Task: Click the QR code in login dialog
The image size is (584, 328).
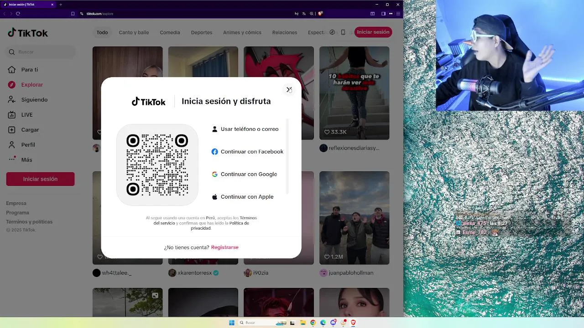Action: coord(157,165)
